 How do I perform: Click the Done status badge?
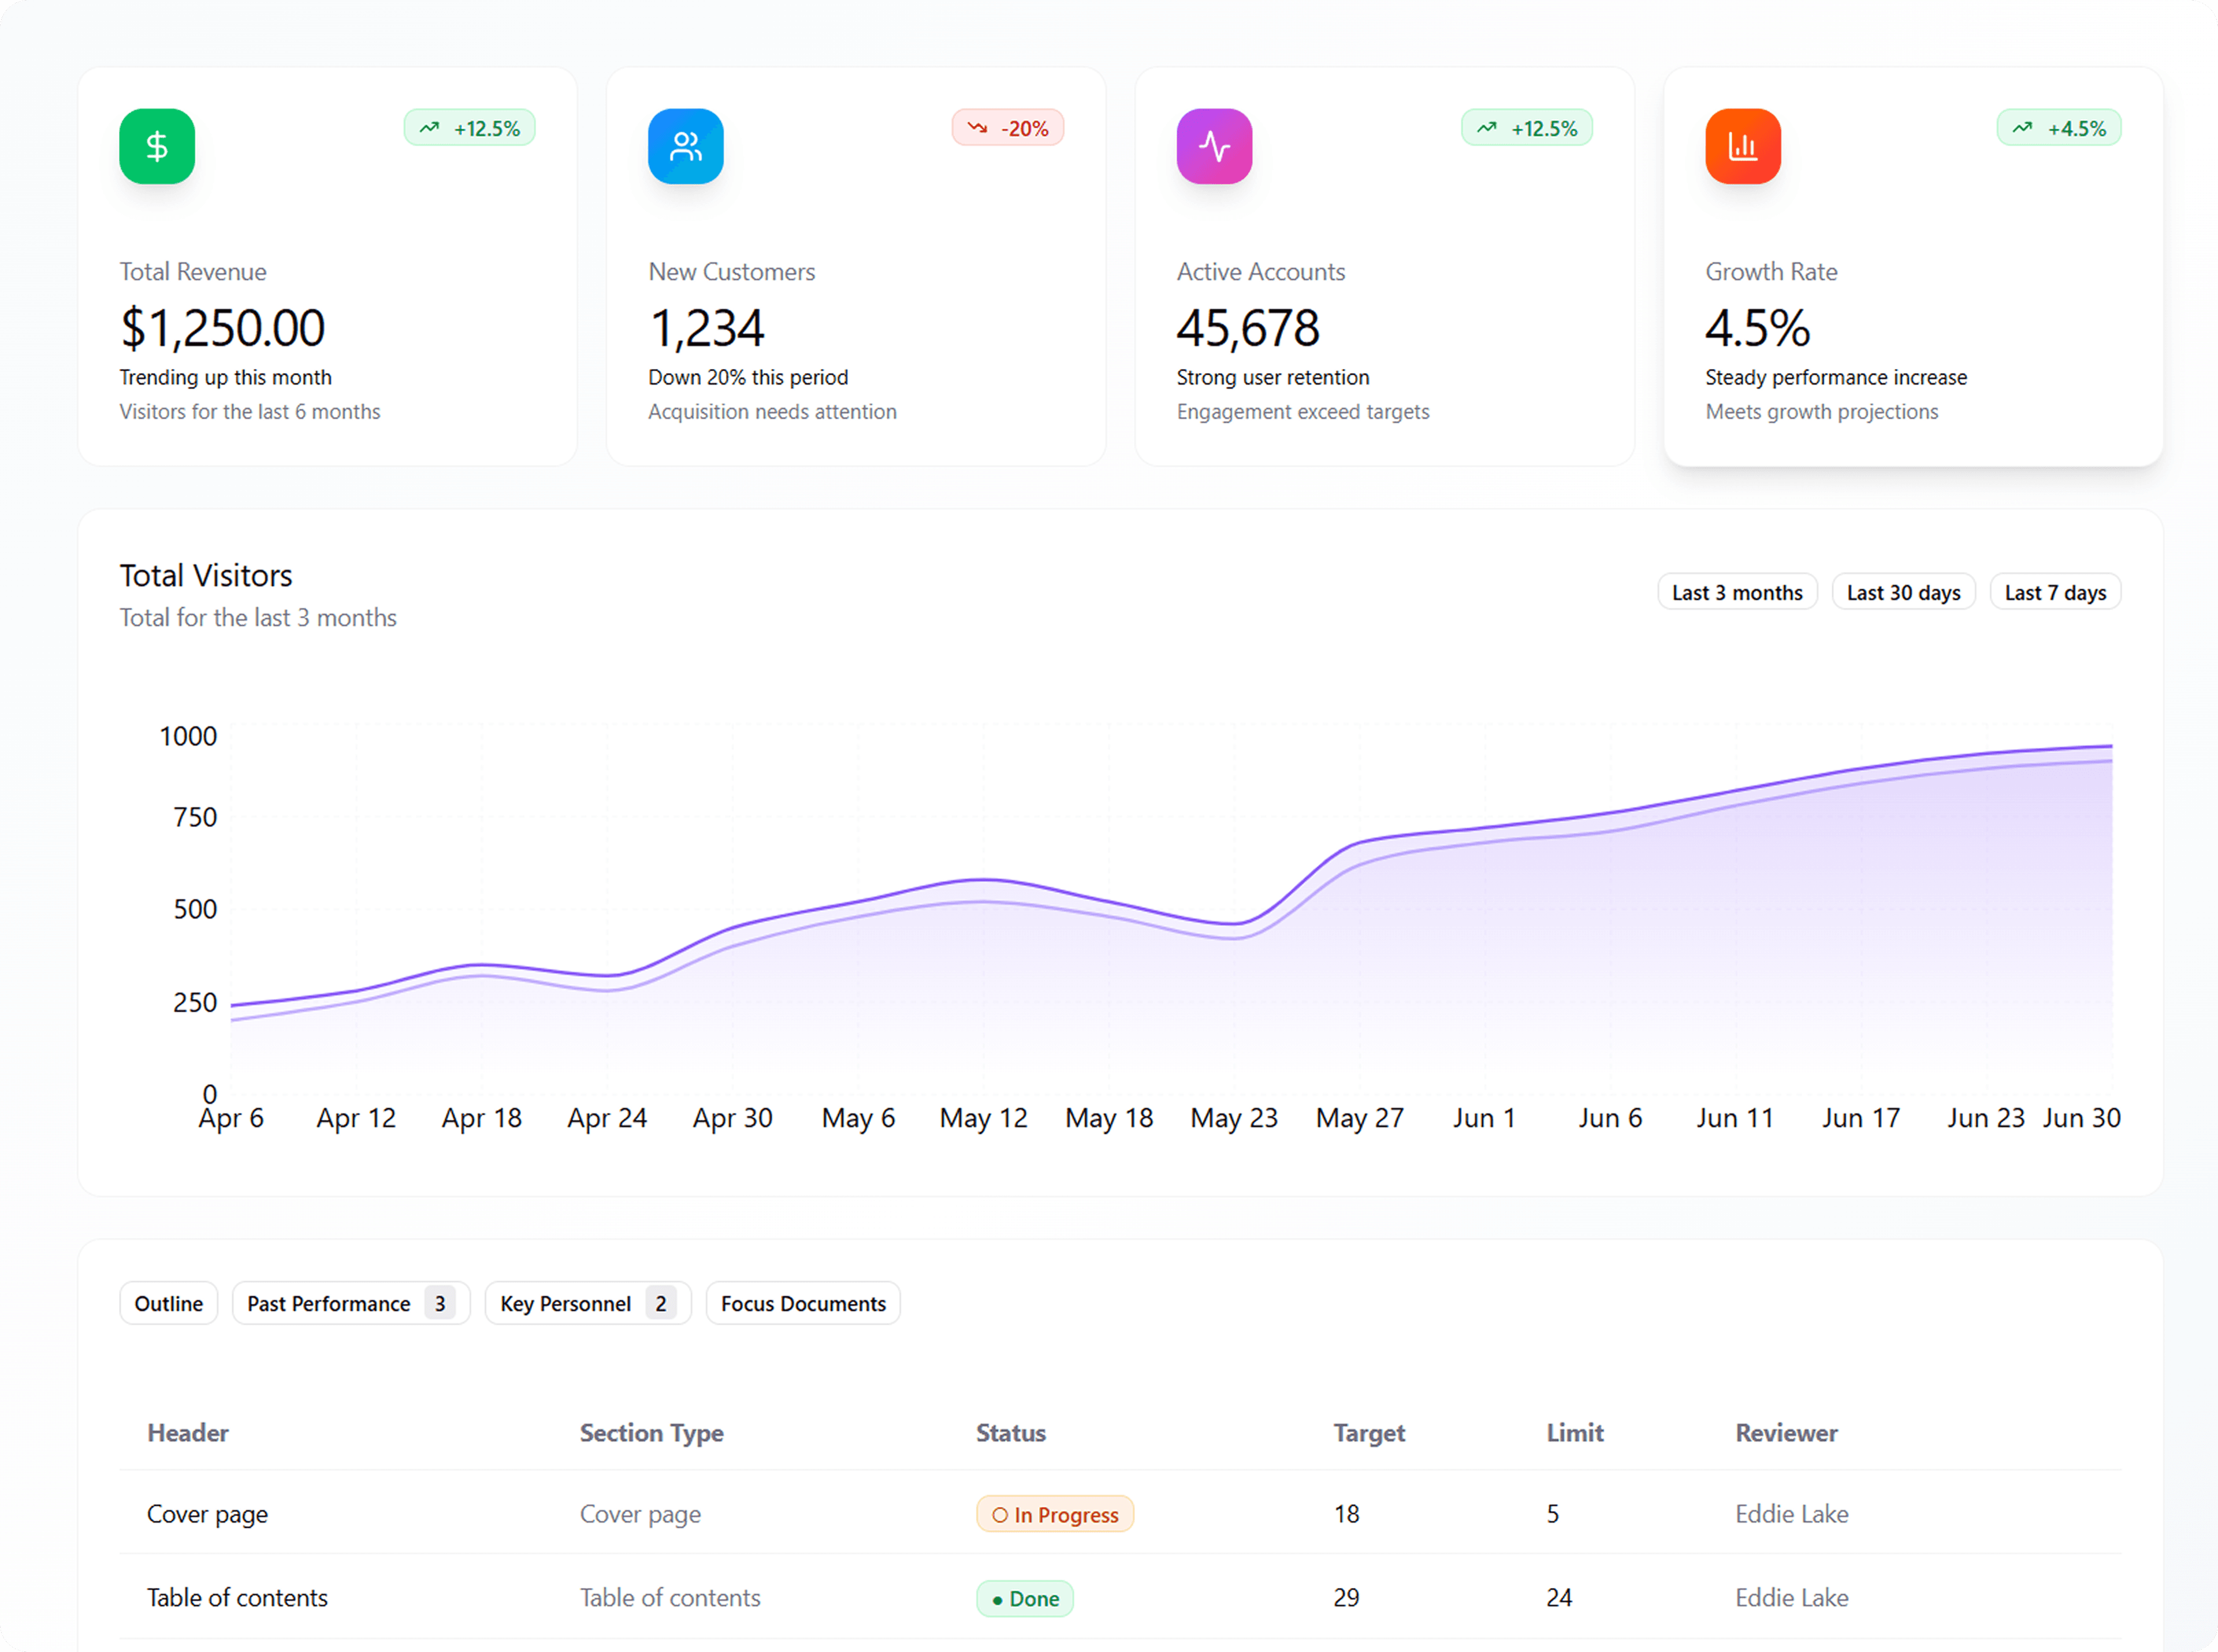[x=1025, y=1598]
